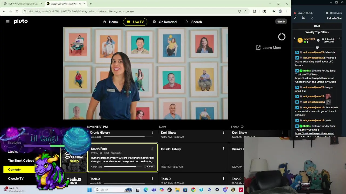
Task: Open options menu for South Park
Action: pyautogui.click(x=152, y=148)
